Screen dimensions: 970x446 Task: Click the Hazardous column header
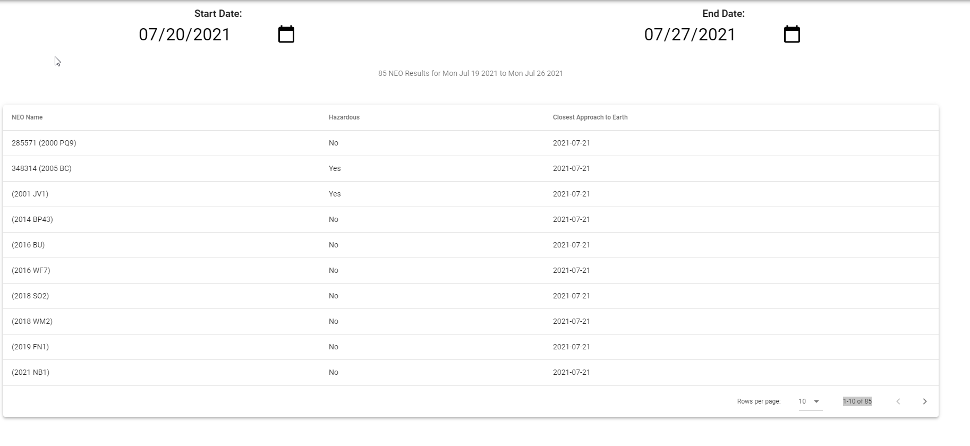tap(344, 117)
